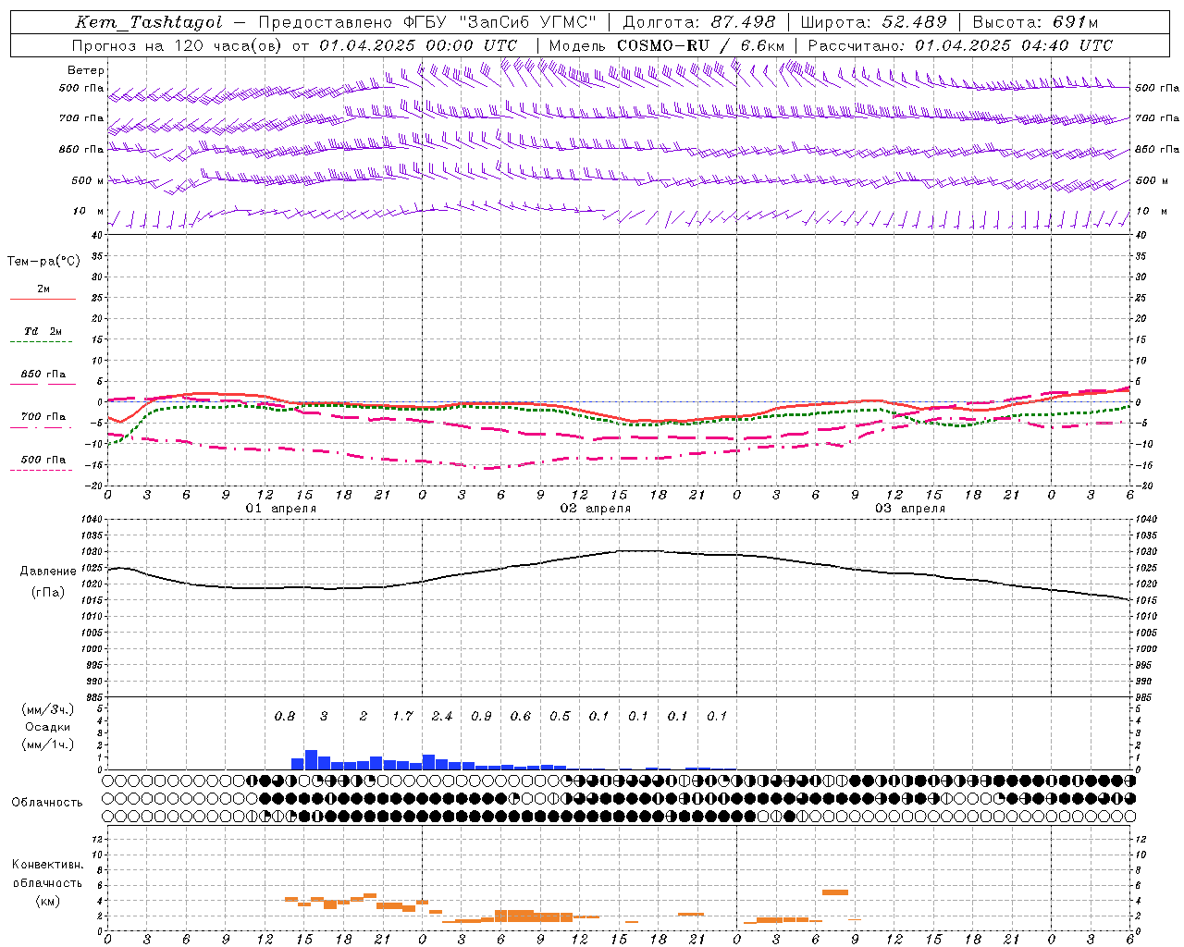
Task: Click the "(мм/3ч.)" precipitation unit label
Action: [x=48, y=709]
